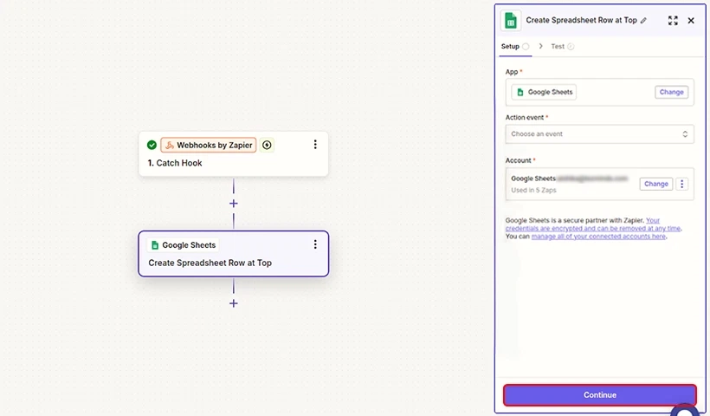The width and height of the screenshot is (710, 416).
Task: Click the Google Sheets app chip in App field
Action: coord(544,92)
